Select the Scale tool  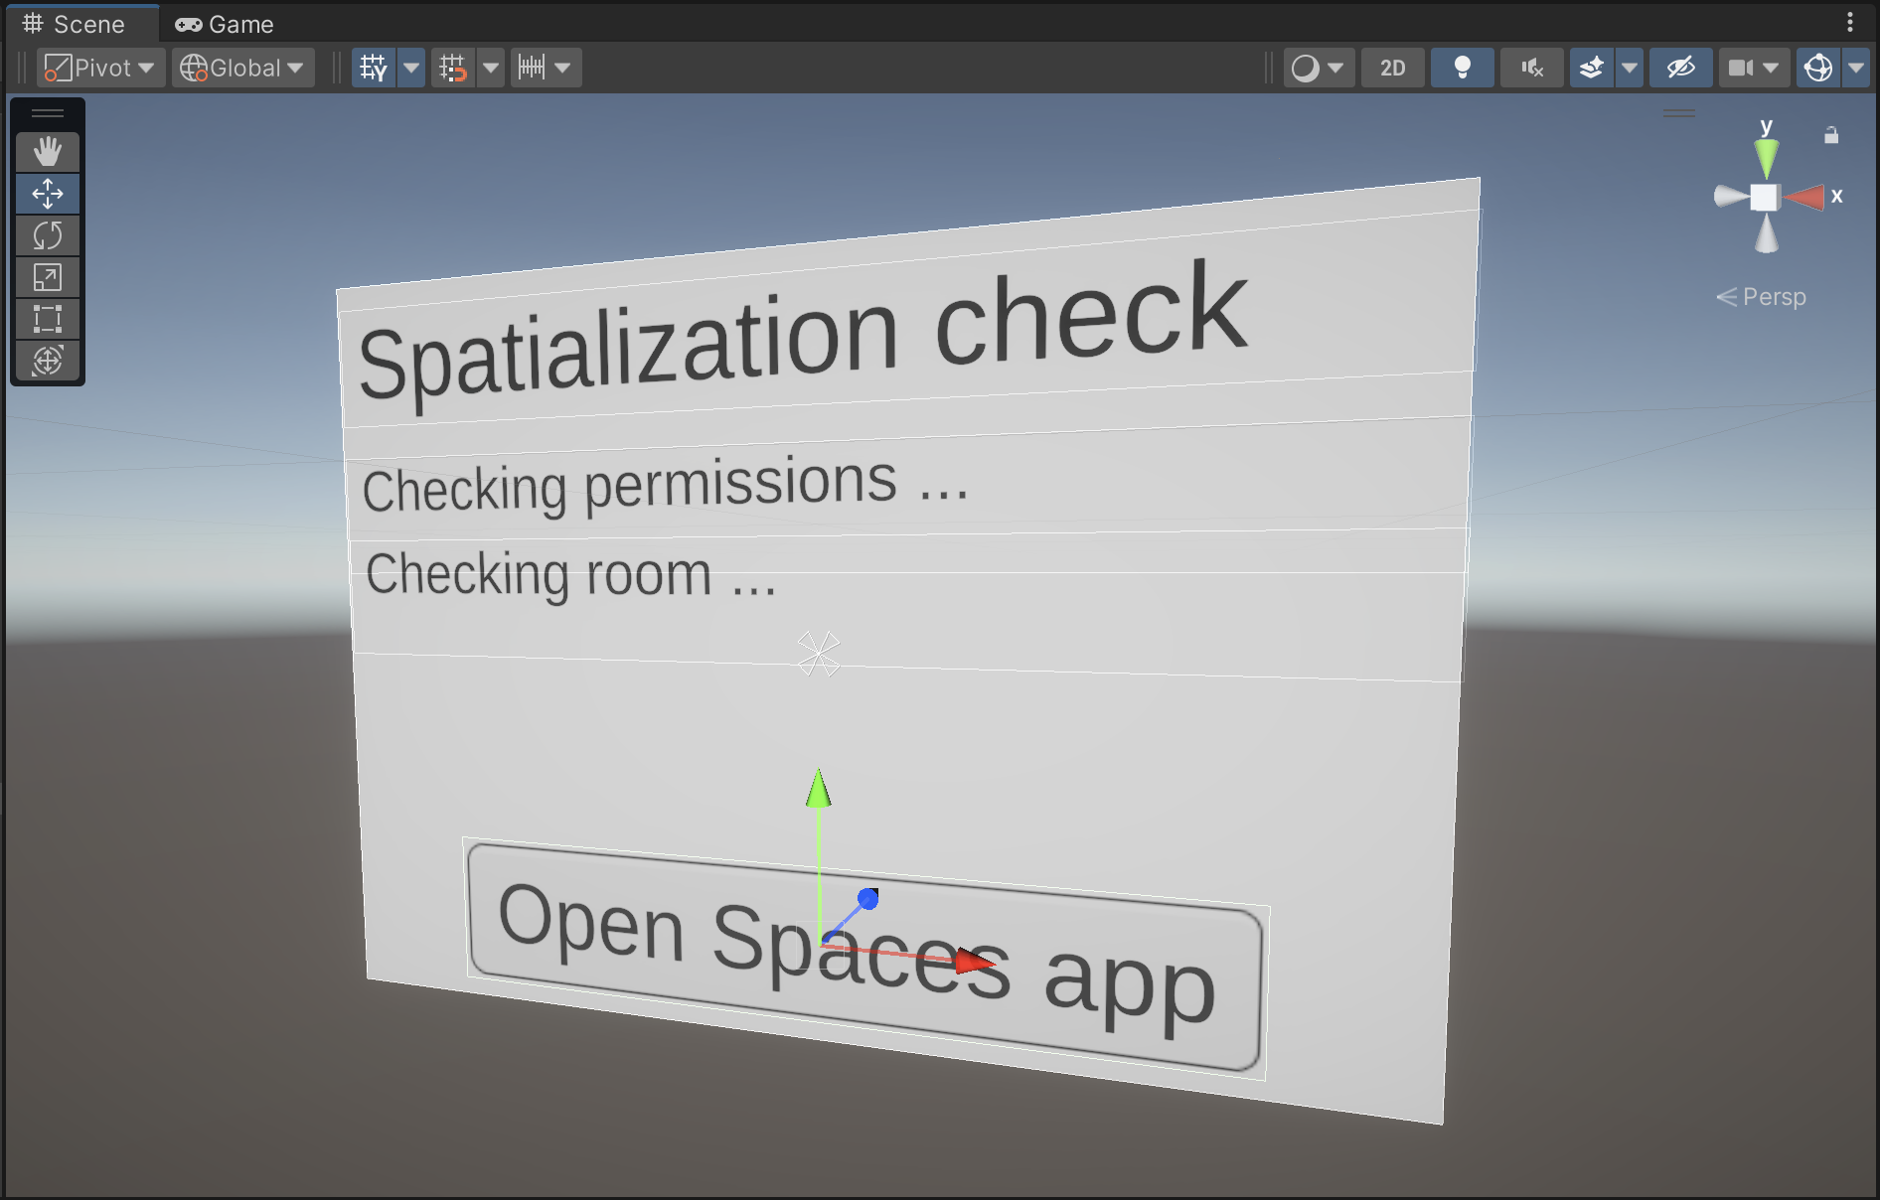point(48,277)
